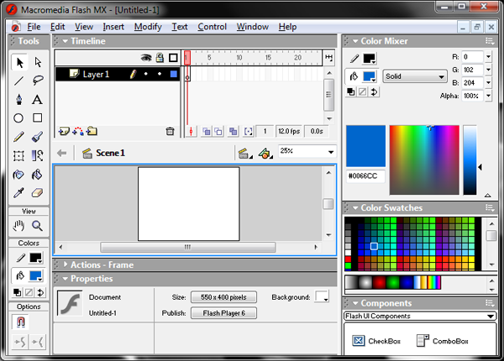Select the Paint Bucket tool
The height and width of the screenshot is (361, 504).
[x=37, y=175]
